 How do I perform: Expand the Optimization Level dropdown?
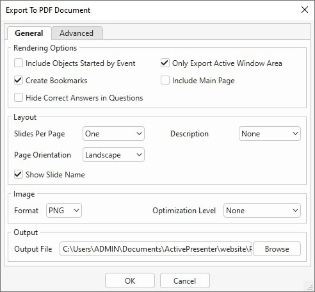tap(262, 211)
